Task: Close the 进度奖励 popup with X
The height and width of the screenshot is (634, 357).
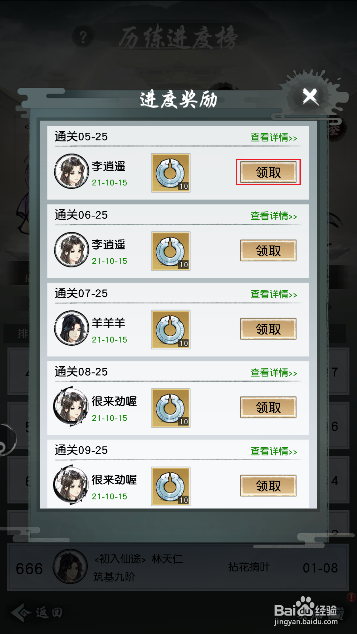Action: tap(310, 96)
